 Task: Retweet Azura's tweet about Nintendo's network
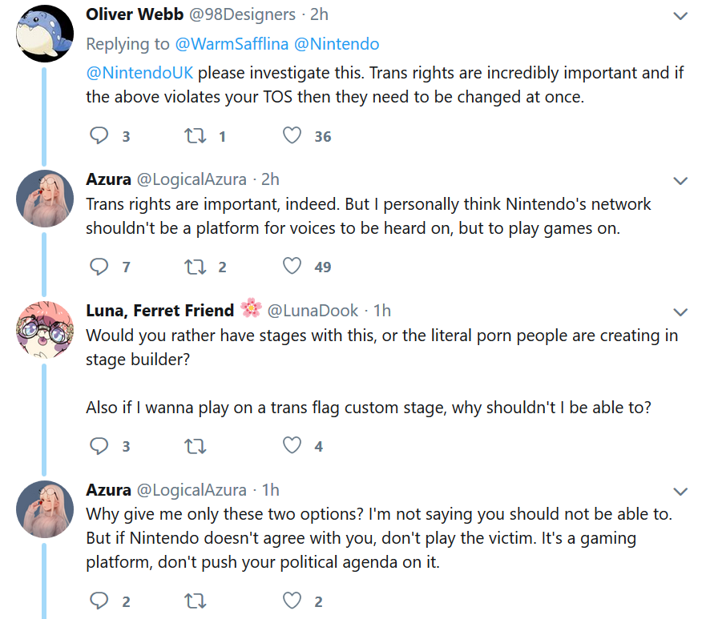point(196,267)
